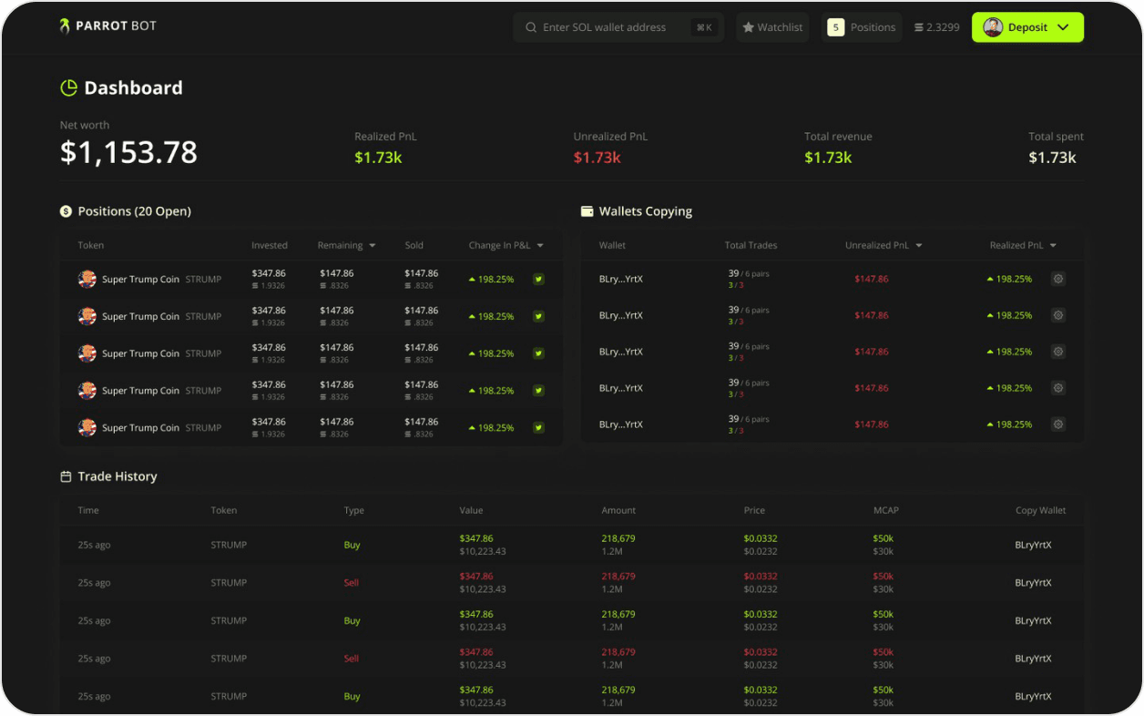Focus the SOL wallet address search field
Image resolution: width=1144 pixels, height=716 pixels.
tap(618, 27)
